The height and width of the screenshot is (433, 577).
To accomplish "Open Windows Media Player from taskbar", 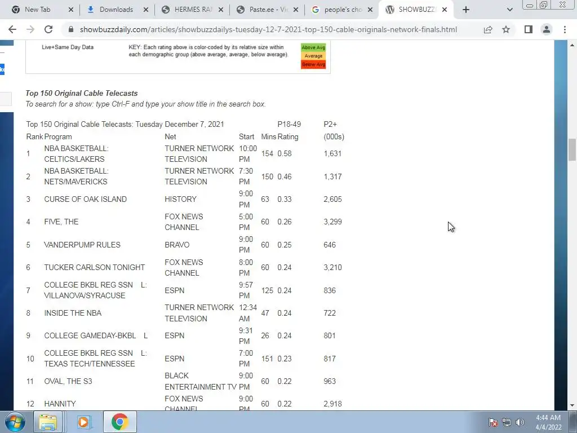I will click(83, 422).
